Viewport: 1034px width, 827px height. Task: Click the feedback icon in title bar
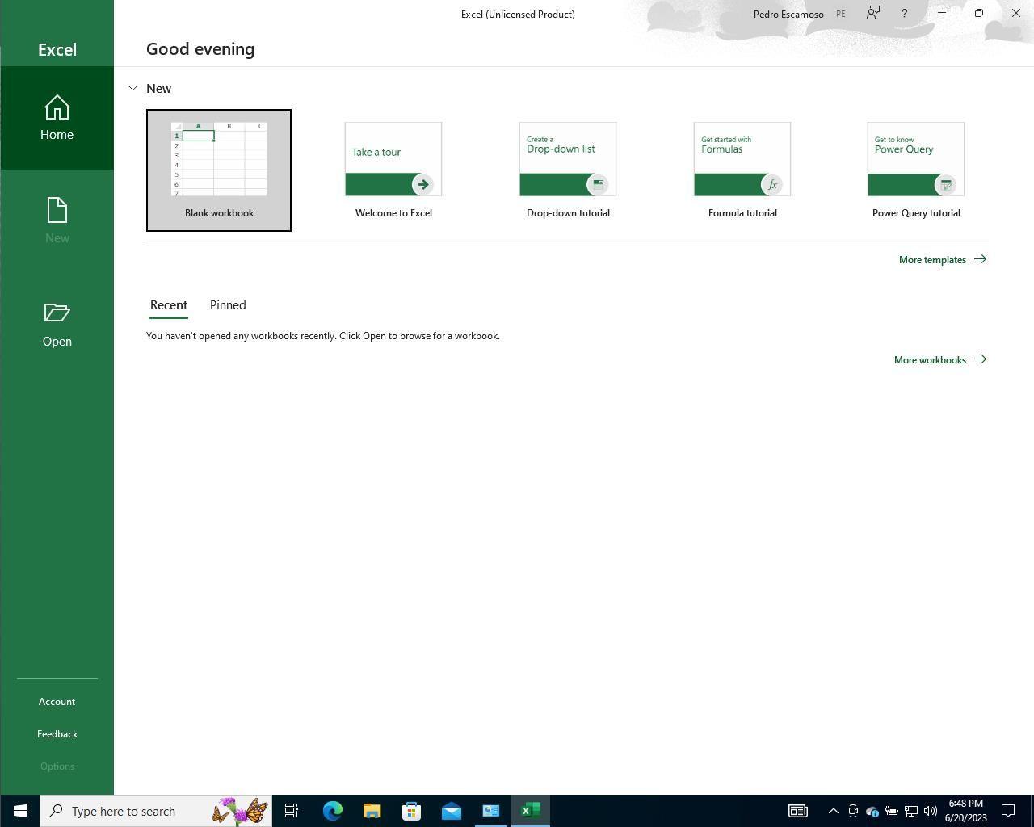873,13
